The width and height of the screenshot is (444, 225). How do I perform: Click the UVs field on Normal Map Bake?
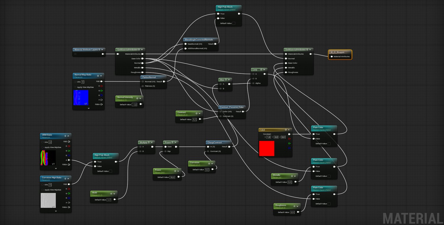tap(83, 82)
